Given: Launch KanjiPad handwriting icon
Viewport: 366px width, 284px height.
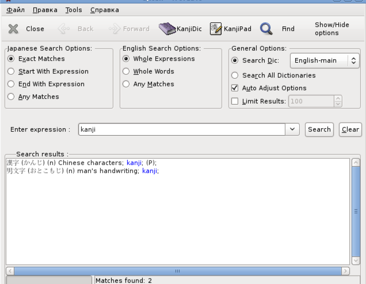Looking at the screenshot, I should (x=216, y=29).
